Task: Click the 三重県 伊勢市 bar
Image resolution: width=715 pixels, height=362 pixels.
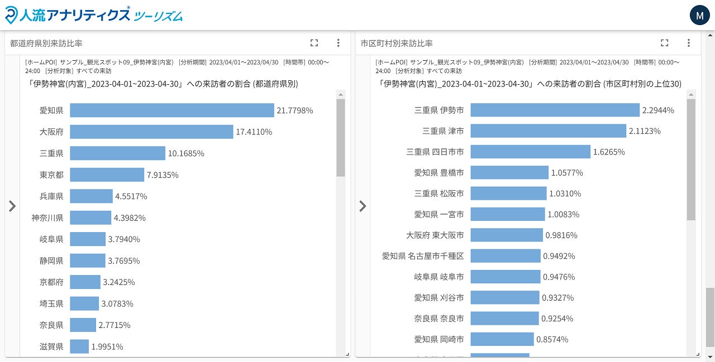Action: (554, 110)
